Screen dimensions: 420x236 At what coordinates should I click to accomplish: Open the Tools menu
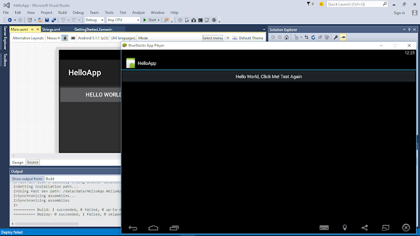109,12
